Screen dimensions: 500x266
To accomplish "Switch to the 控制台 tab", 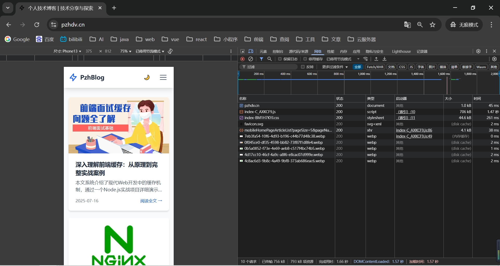I will point(278,51).
